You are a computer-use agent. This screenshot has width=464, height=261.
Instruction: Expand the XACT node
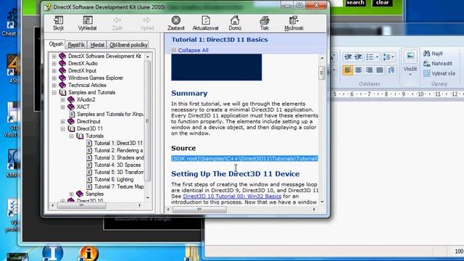click(63, 107)
